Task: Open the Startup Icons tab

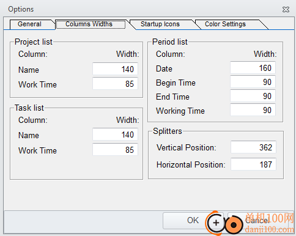Action: (160, 24)
